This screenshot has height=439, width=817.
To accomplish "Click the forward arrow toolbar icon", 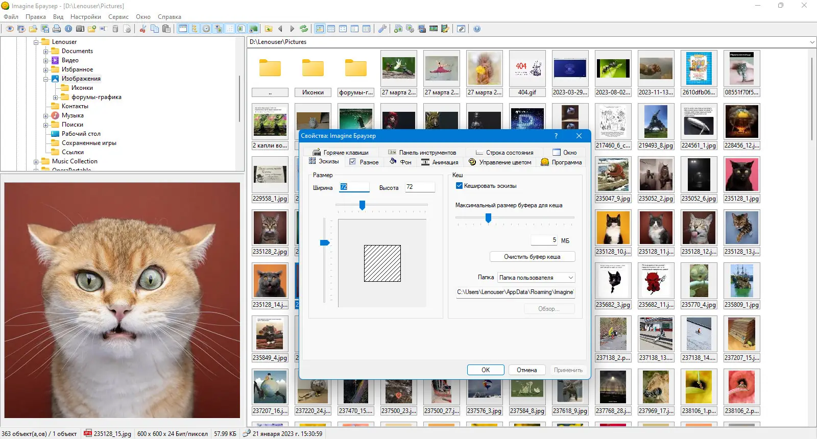I will (292, 29).
